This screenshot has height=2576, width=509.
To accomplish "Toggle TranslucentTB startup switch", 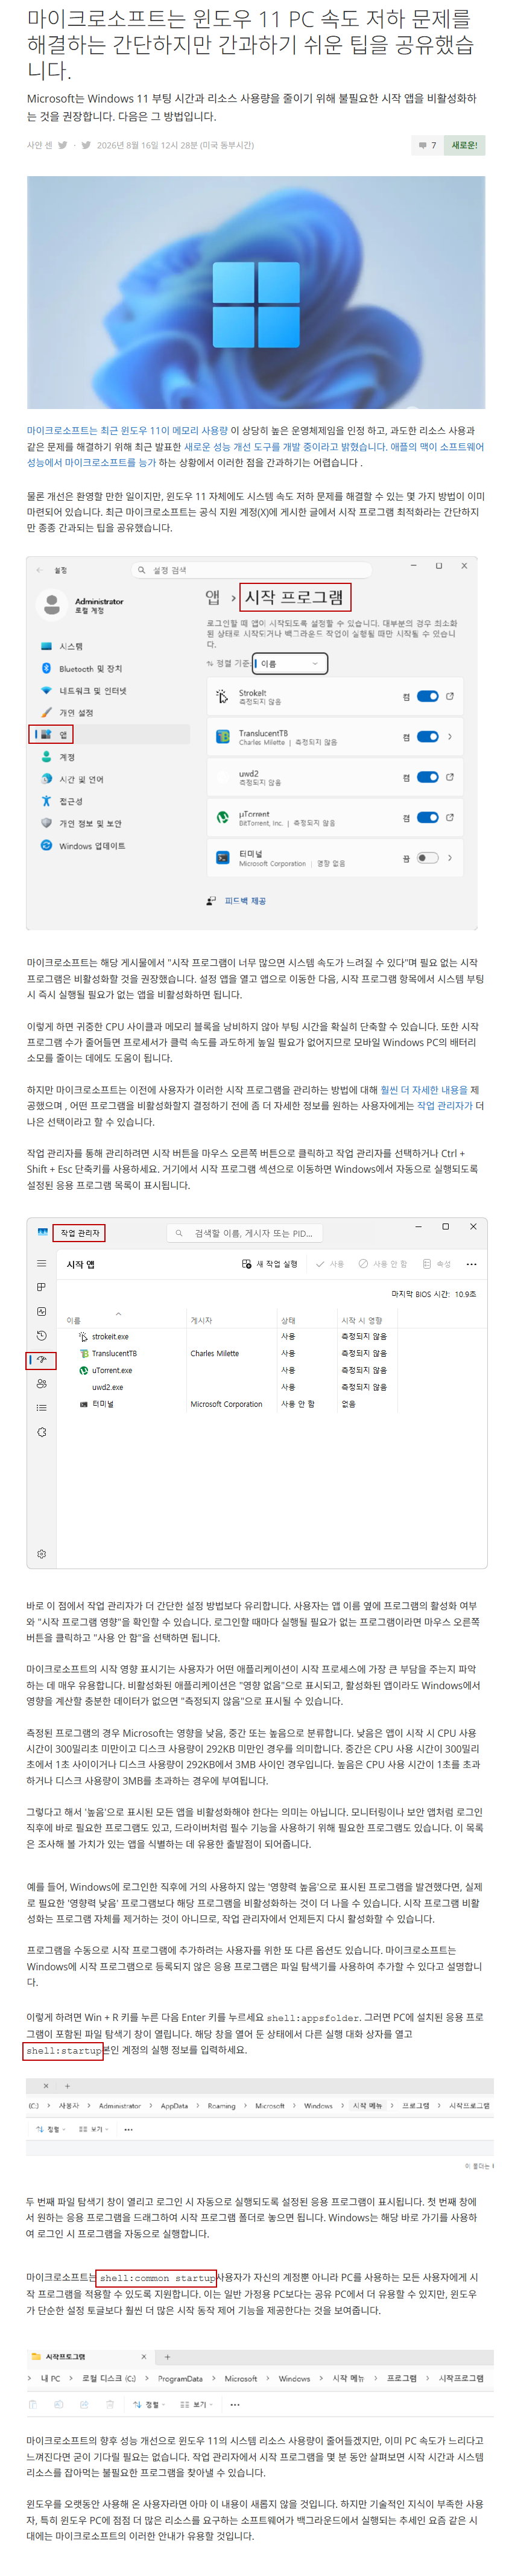I will pos(428,736).
